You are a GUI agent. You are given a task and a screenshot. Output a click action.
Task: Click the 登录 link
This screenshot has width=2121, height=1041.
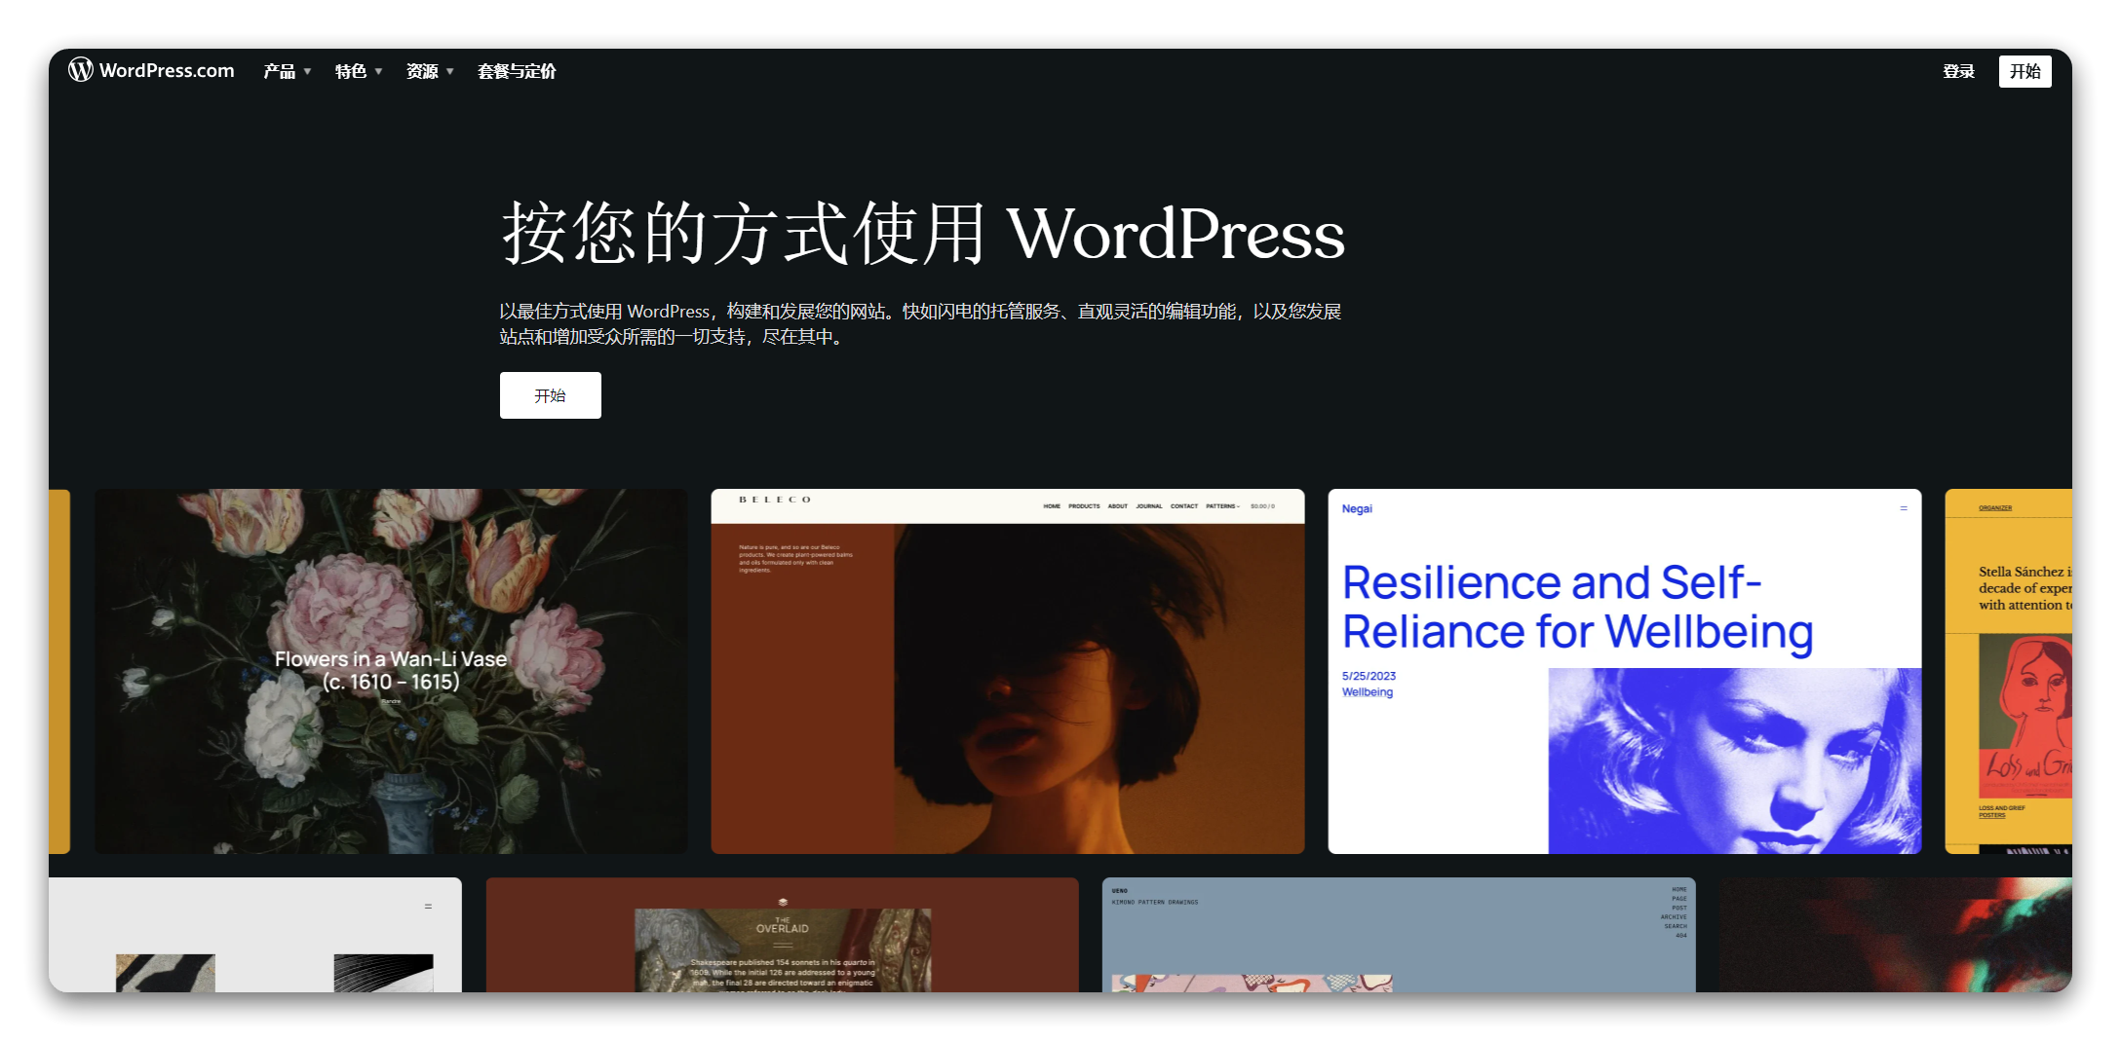coord(1958,71)
